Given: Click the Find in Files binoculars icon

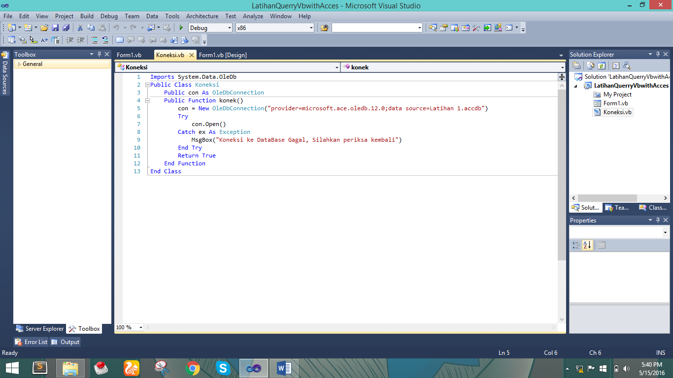Looking at the screenshot, I should [324, 28].
